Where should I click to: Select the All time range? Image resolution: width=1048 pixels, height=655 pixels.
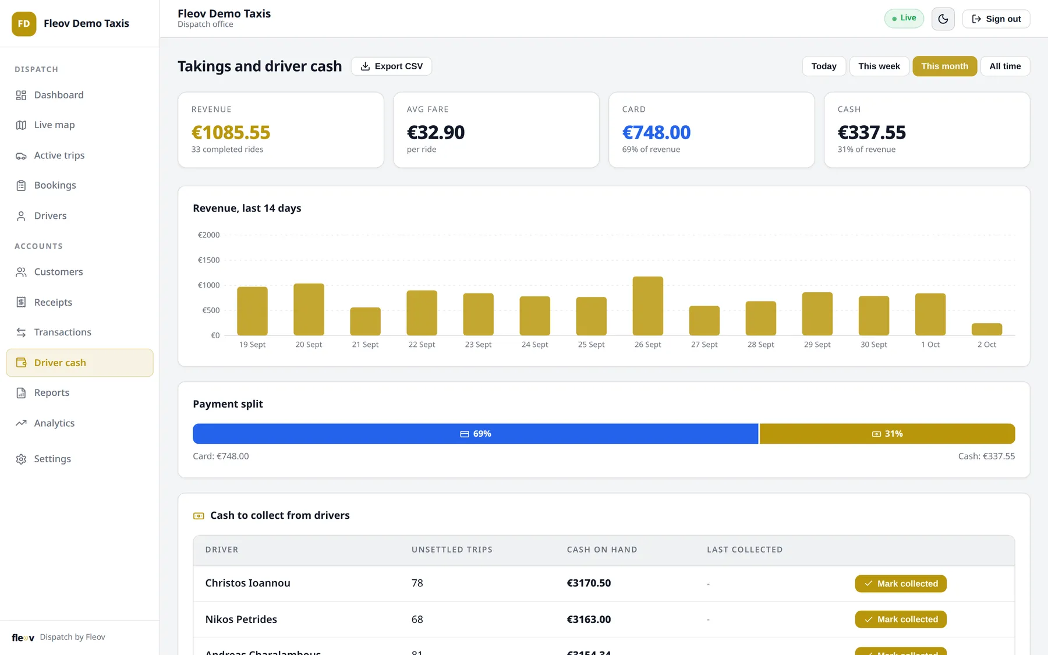[x=1005, y=66]
